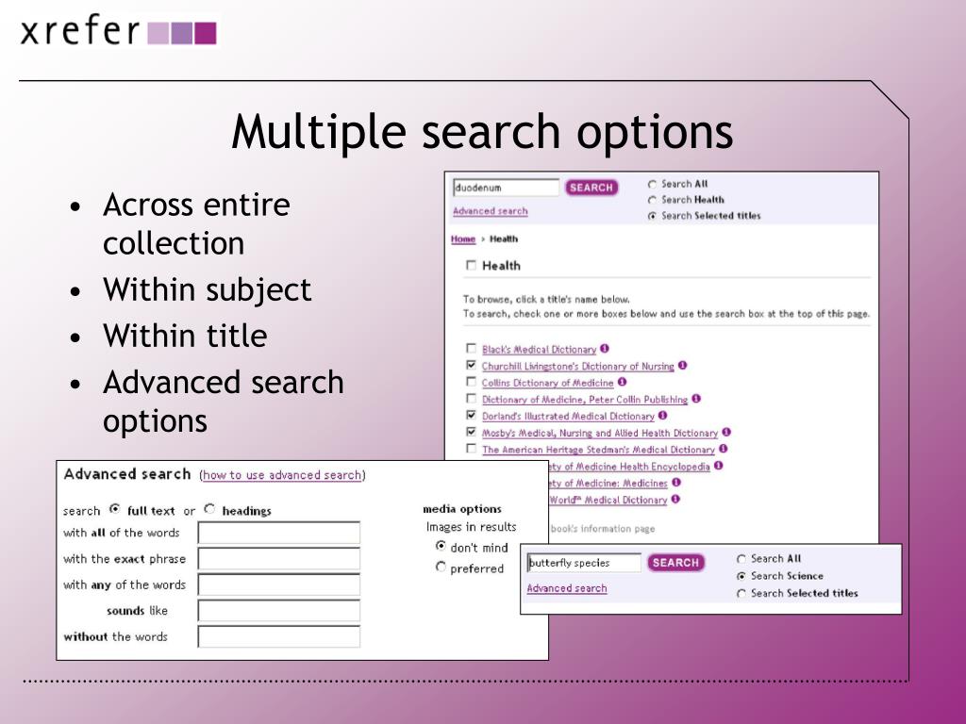The image size is (966, 724).
Task: Check the Health subject checkbox
Action: click(x=472, y=265)
